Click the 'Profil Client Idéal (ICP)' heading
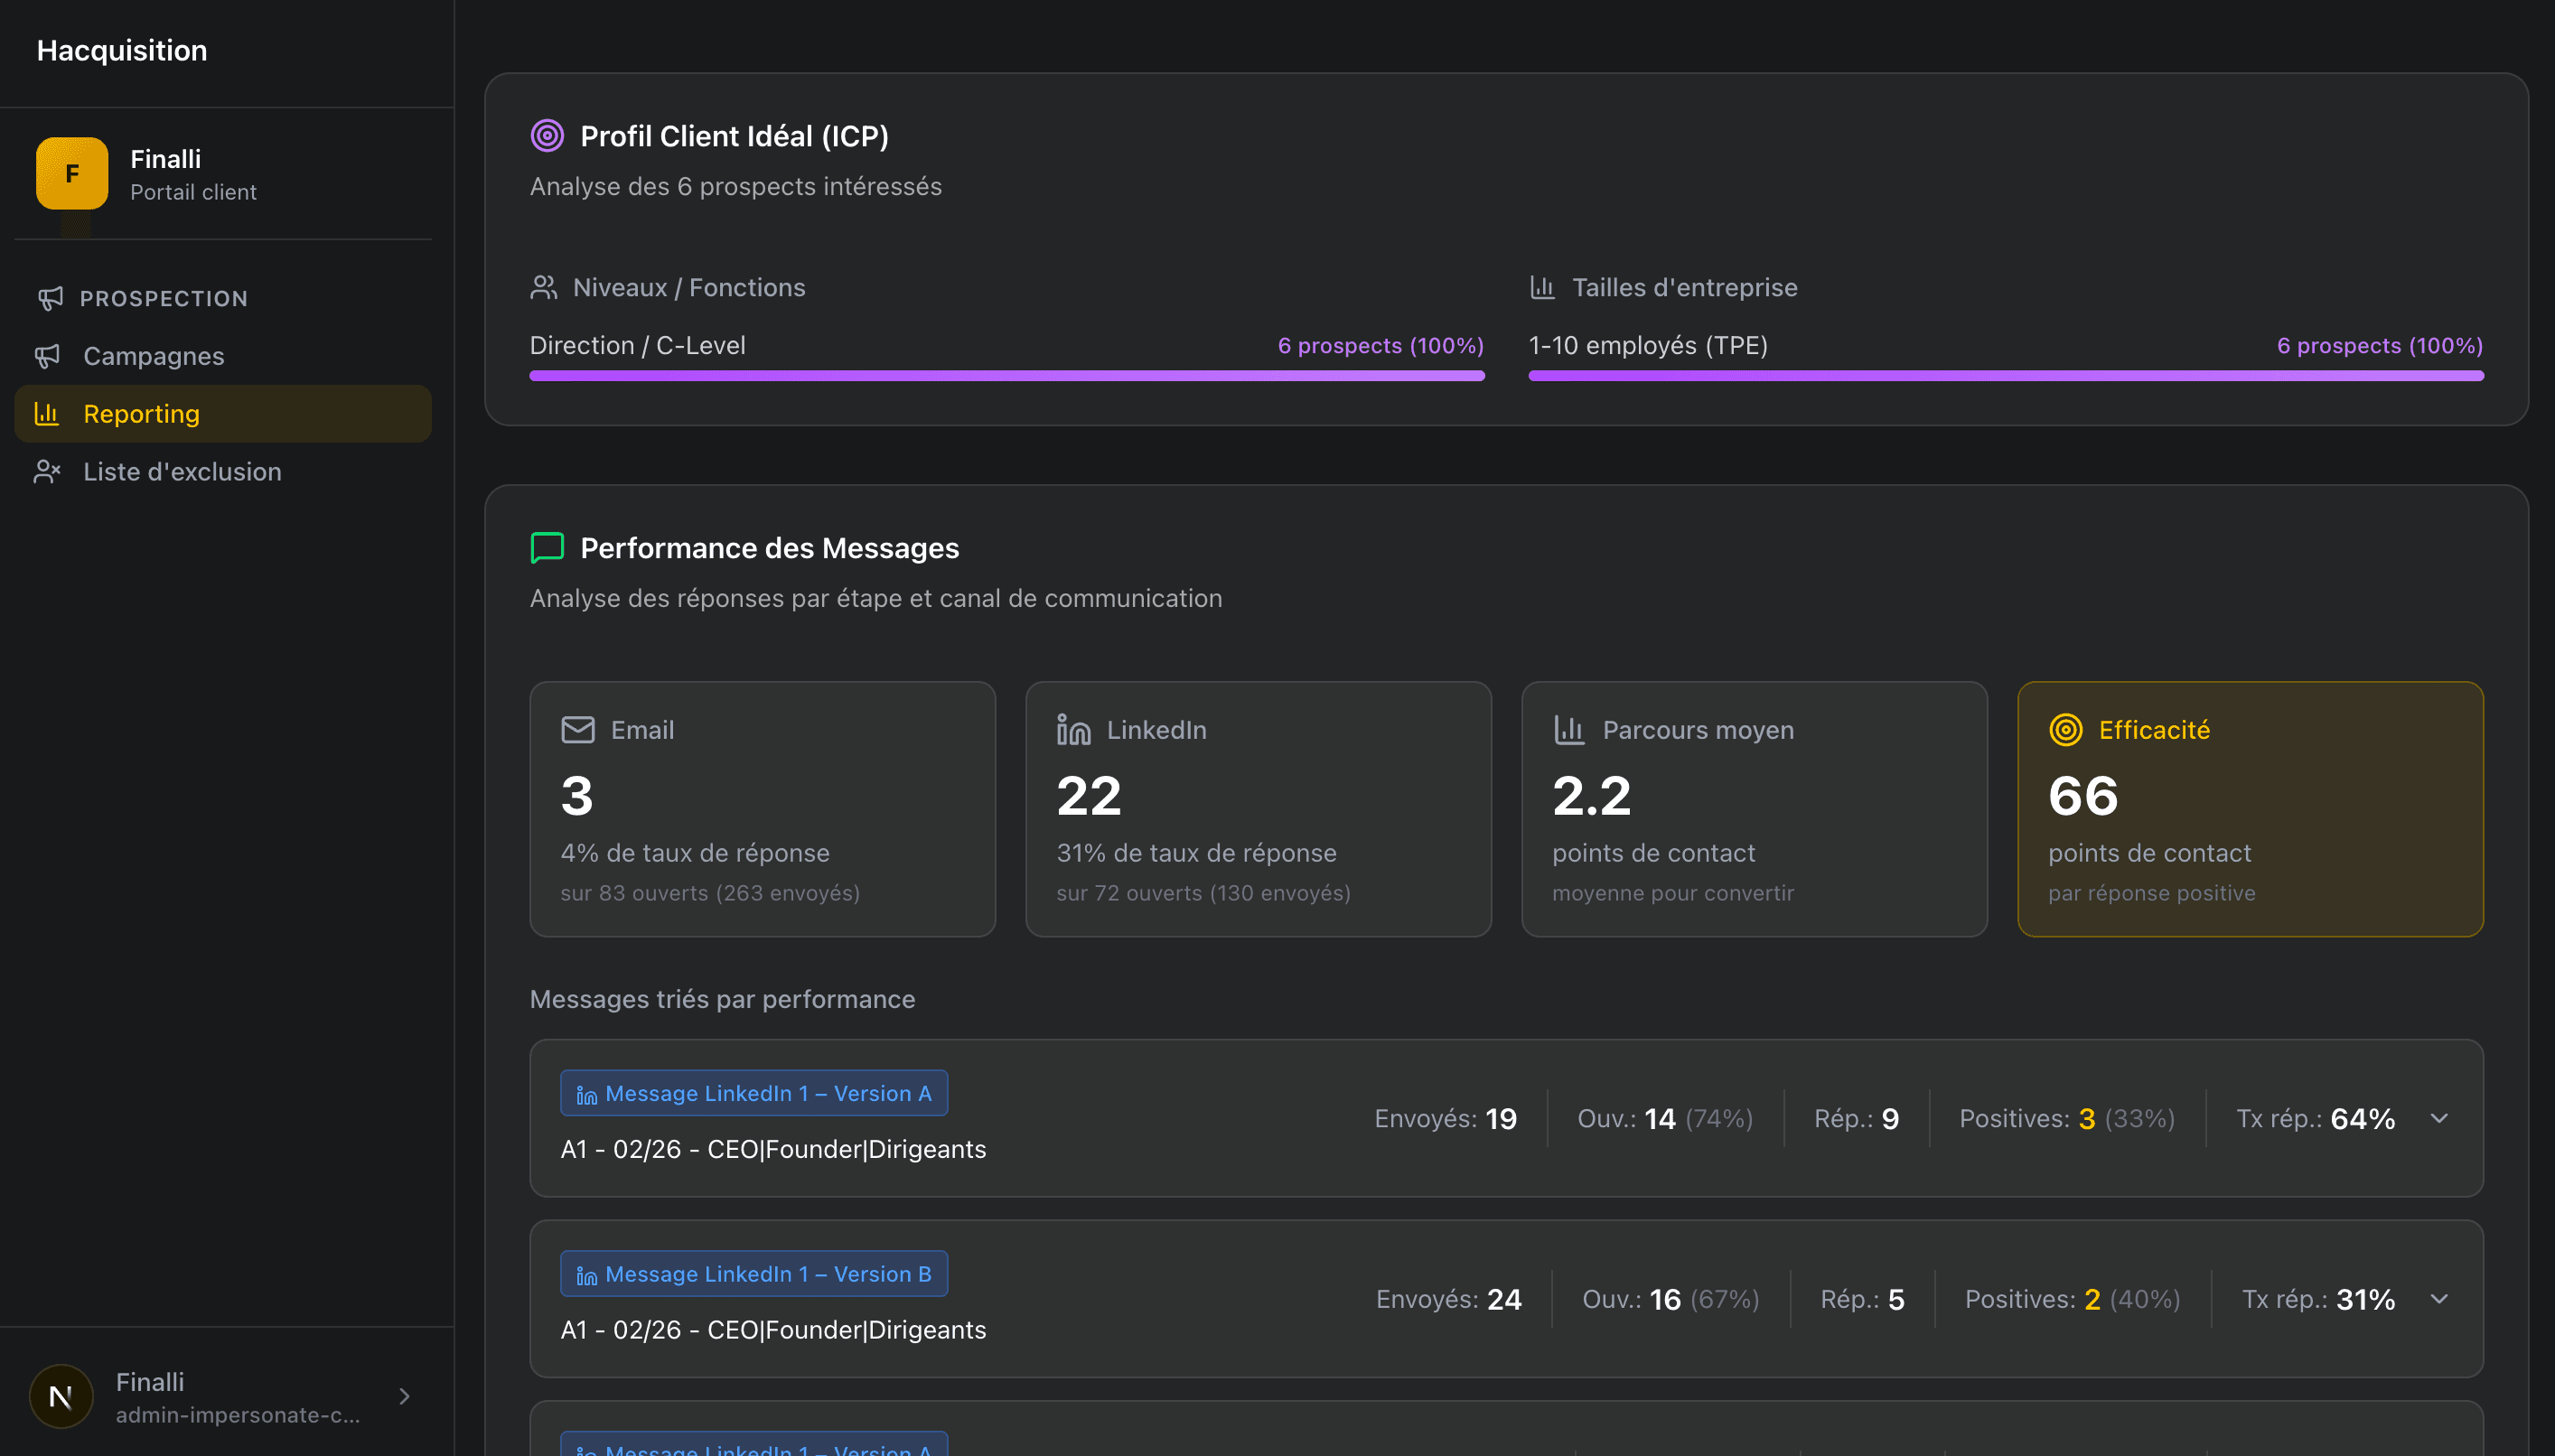2555x1456 pixels. 735,136
